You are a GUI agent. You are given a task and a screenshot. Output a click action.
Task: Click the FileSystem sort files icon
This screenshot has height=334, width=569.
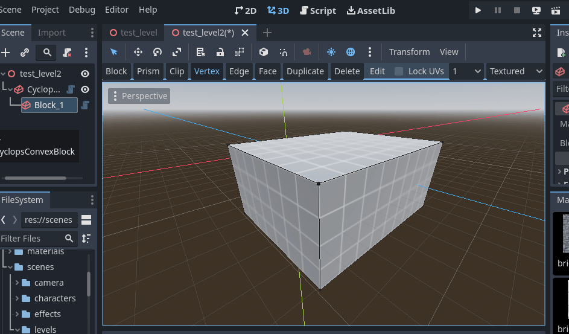coord(86,239)
